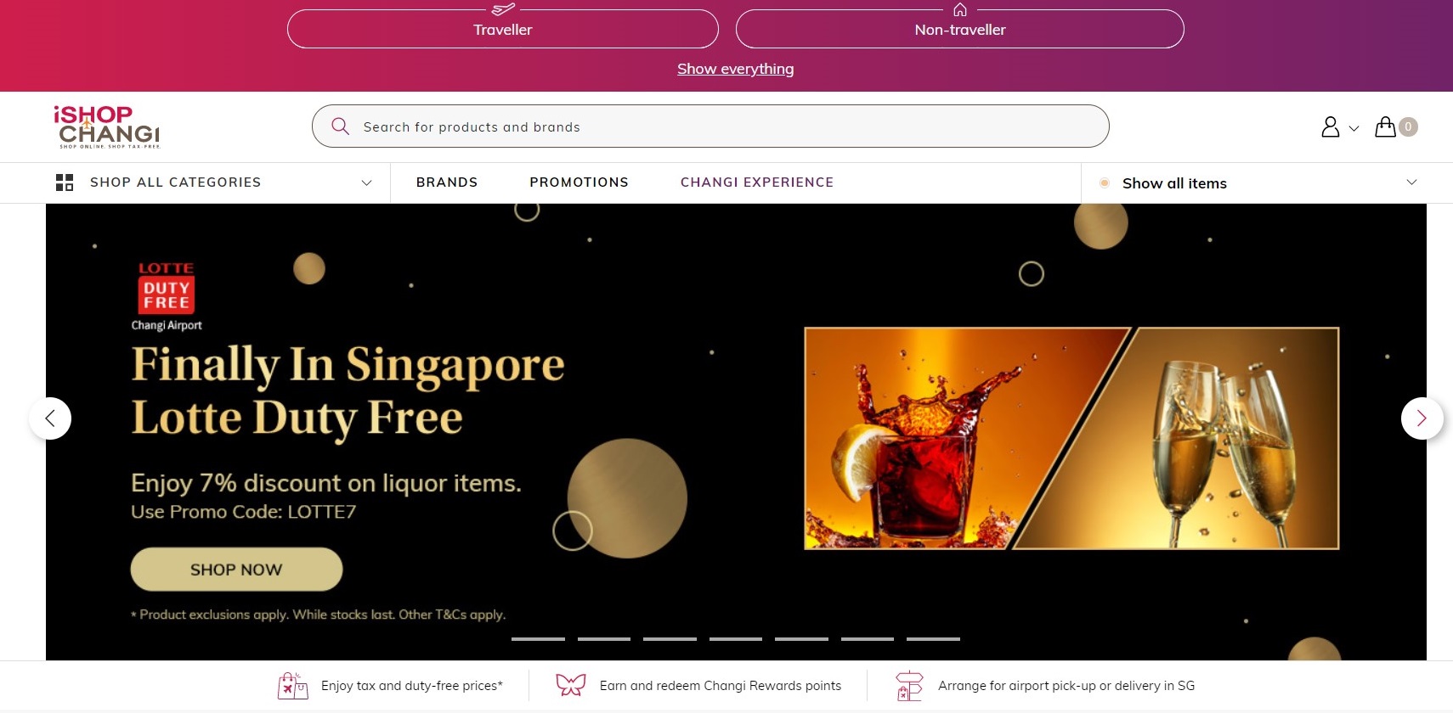The image size is (1453, 713).
Task: Click the cart item count badge
Action: pyautogui.click(x=1408, y=126)
